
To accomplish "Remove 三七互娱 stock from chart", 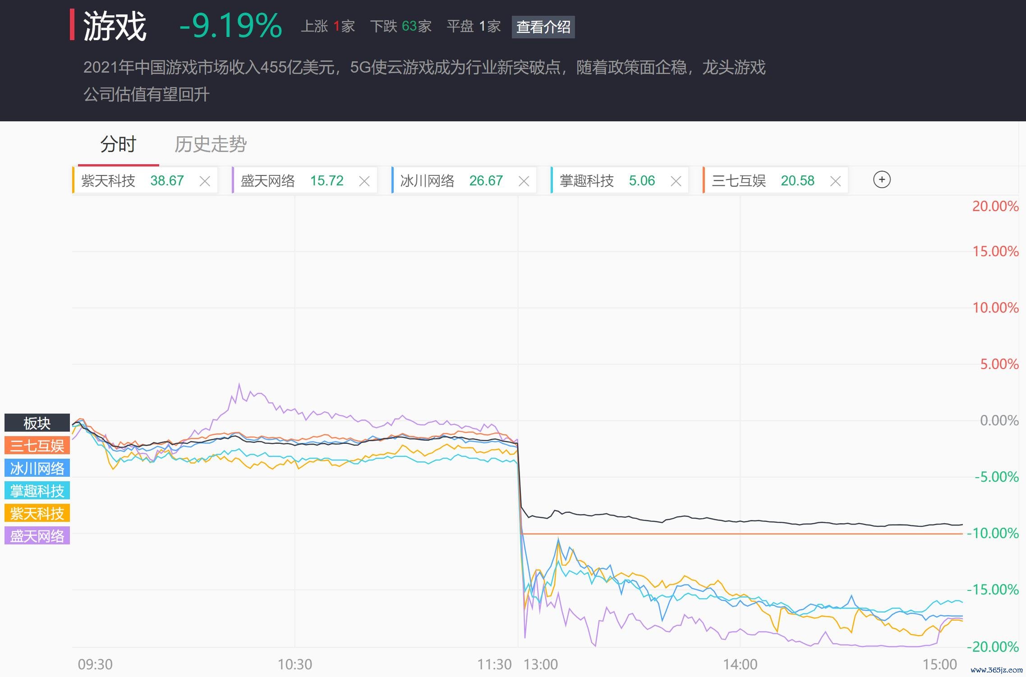I will [x=835, y=181].
